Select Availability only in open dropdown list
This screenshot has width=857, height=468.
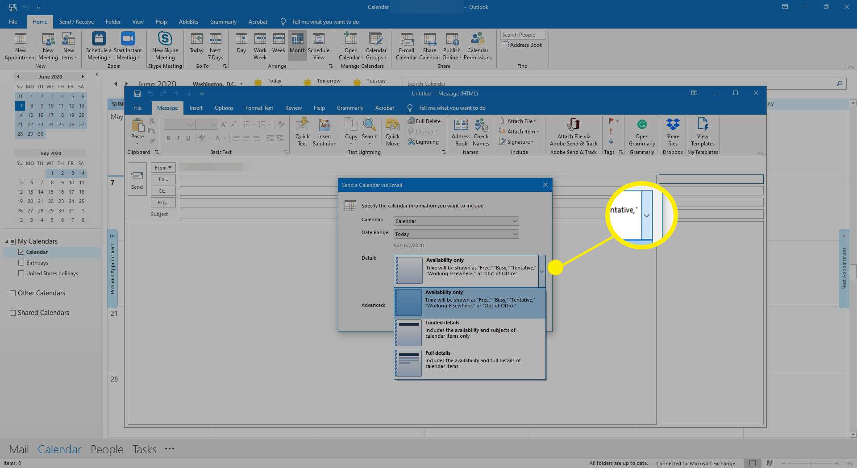[470, 302]
